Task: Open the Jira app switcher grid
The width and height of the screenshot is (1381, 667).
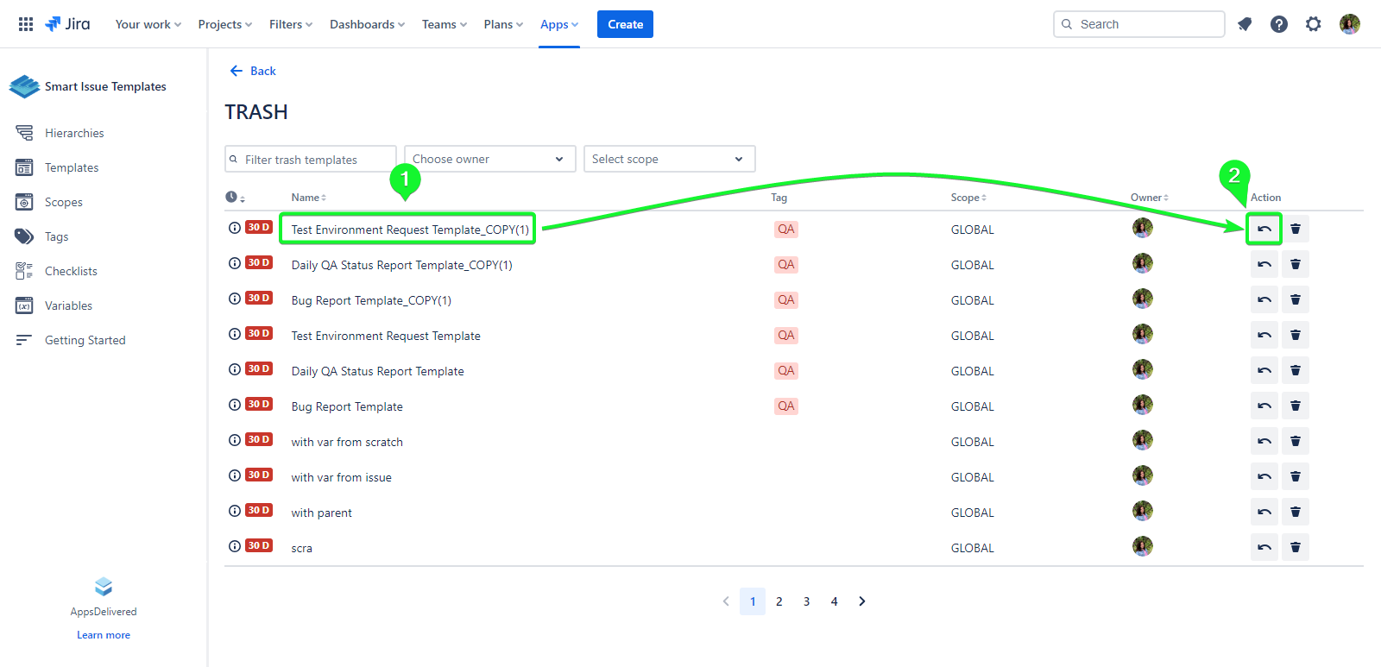Action: pos(26,24)
